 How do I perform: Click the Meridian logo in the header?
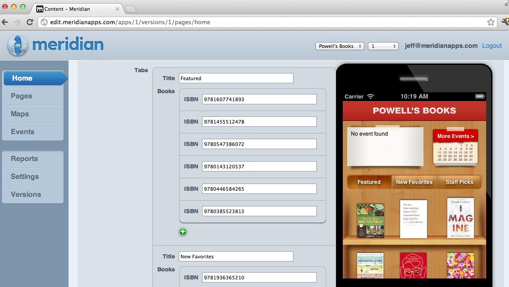coord(54,45)
